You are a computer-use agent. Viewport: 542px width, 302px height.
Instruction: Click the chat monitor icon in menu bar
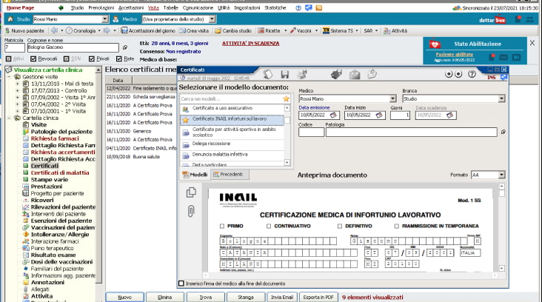click(308, 7)
